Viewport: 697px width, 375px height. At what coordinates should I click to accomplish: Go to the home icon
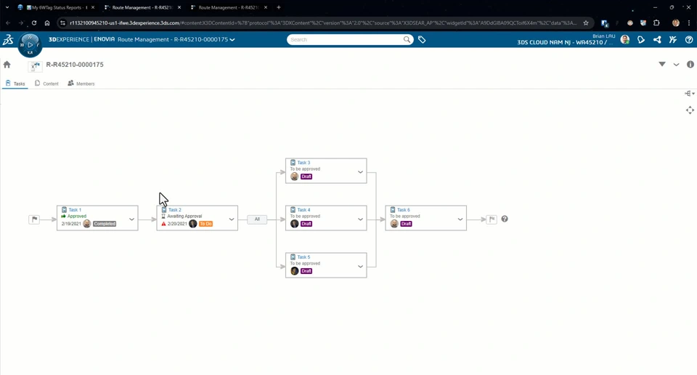[7, 65]
